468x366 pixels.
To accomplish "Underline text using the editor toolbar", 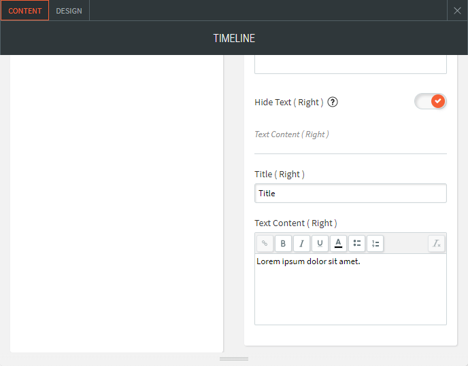I will [320, 244].
